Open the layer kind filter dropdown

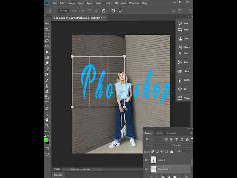pos(154,140)
